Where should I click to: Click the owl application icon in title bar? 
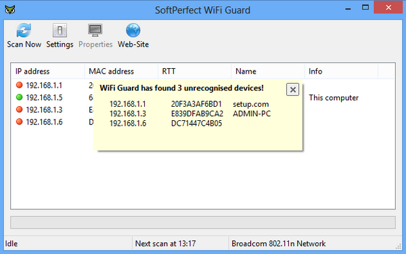[10, 9]
